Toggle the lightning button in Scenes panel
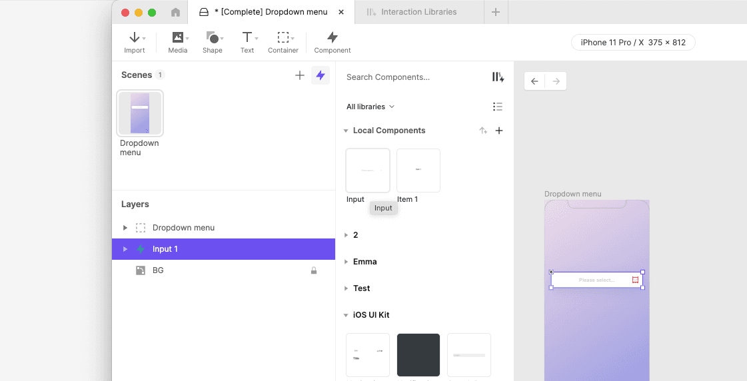This screenshot has width=747, height=381. click(x=321, y=75)
